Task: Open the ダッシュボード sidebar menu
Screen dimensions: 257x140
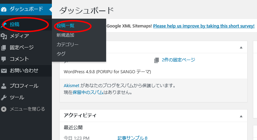Action: [26, 9]
